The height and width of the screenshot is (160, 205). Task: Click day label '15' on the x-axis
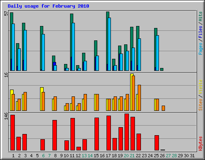click(x=96, y=156)
